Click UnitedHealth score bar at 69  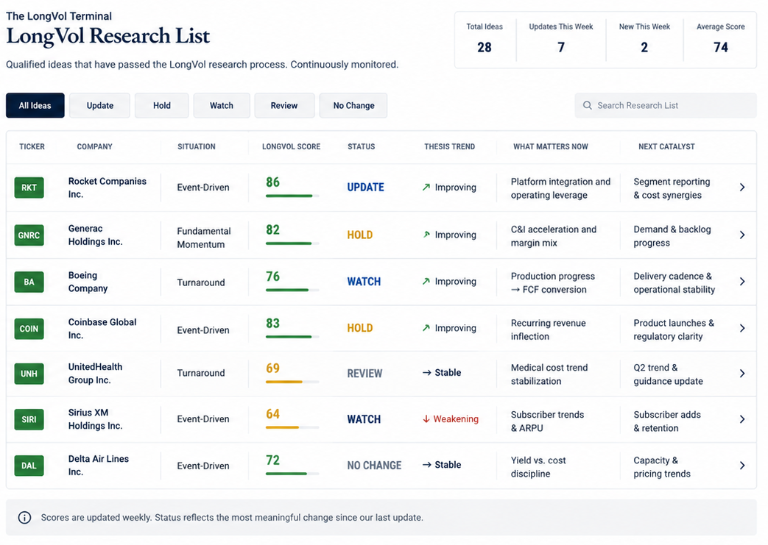(292, 382)
